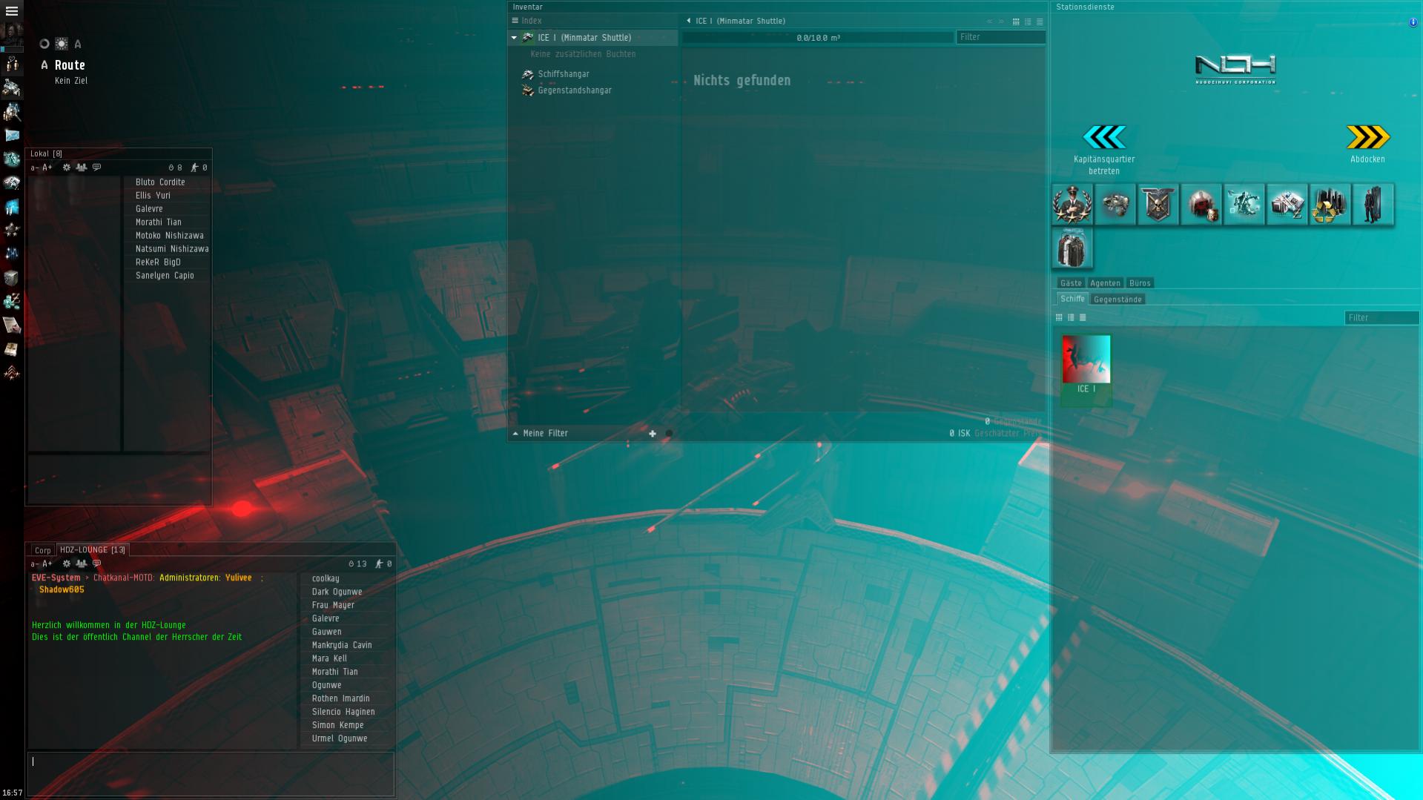Add a new inventory filter with plus
Image resolution: width=1423 pixels, height=800 pixels.
click(x=653, y=434)
